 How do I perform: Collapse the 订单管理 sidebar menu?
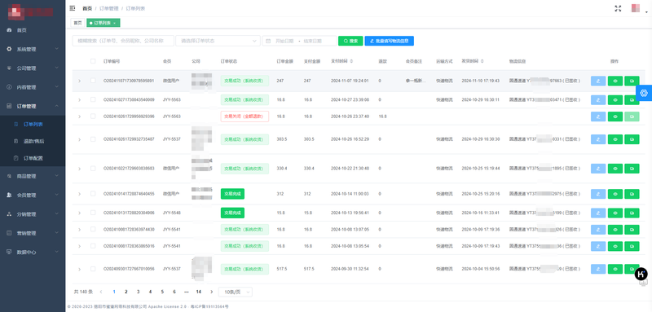[x=33, y=107]
